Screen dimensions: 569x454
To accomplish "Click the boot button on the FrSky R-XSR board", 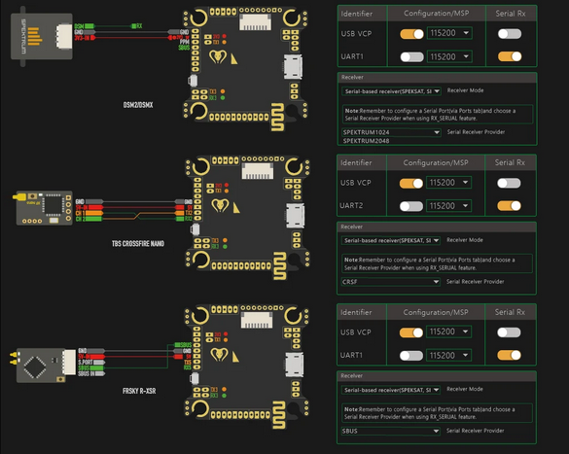I will tap(195, 378).
